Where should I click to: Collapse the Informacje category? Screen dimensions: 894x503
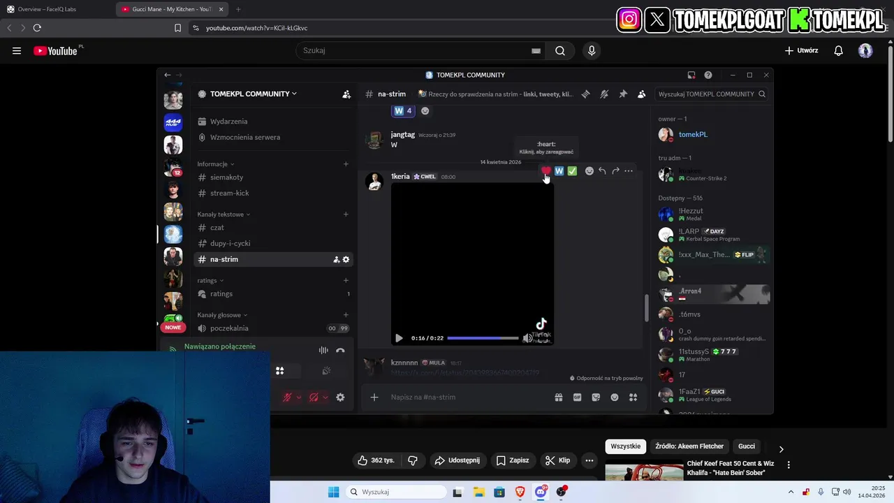click(215, 164)
